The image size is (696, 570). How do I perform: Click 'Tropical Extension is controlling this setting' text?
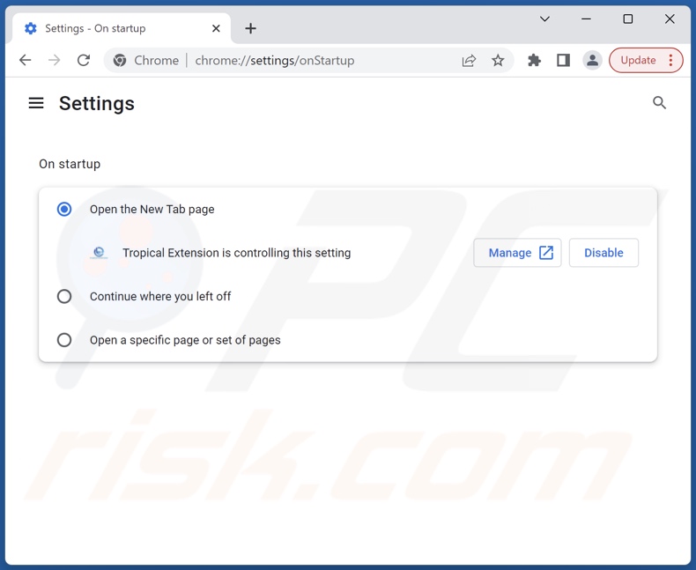click(x=237, y=253)
